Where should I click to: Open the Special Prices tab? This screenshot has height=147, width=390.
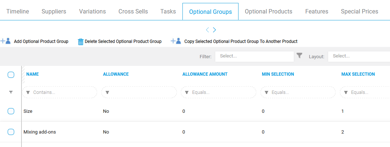pos(359,11)
